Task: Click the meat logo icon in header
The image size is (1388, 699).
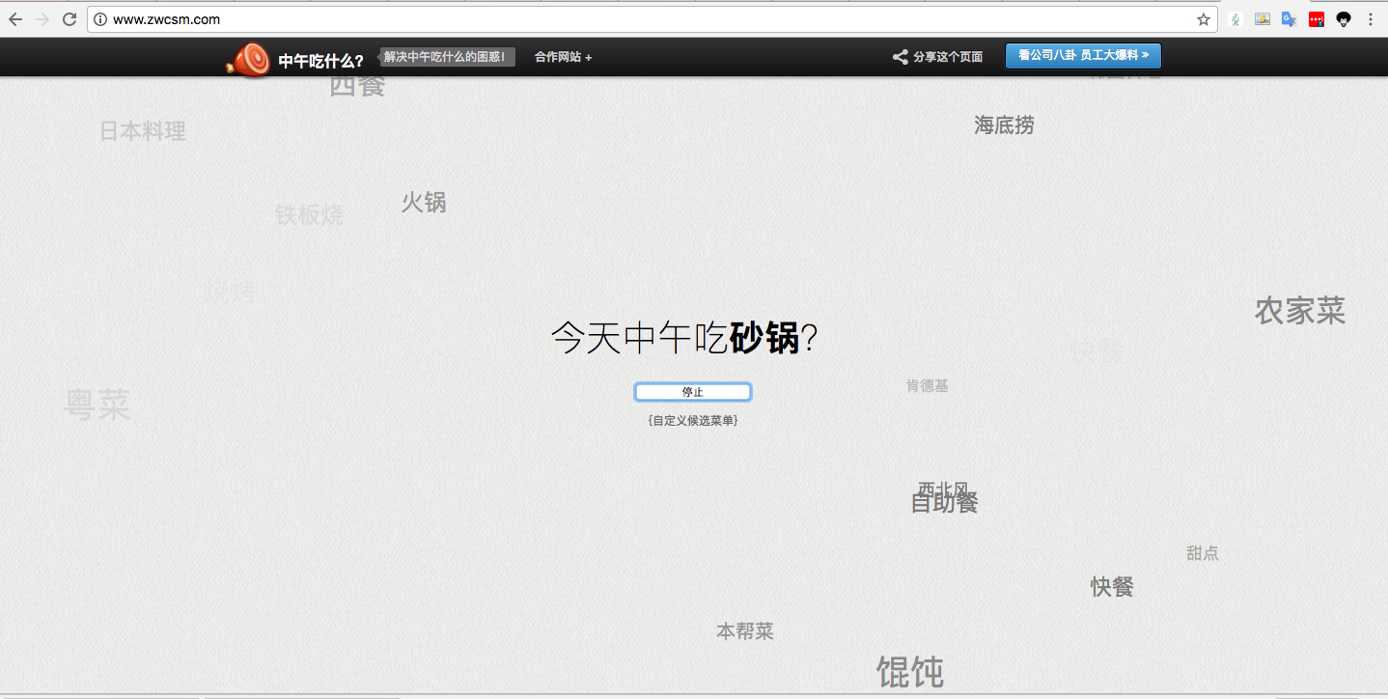Action: coord(249,60)
